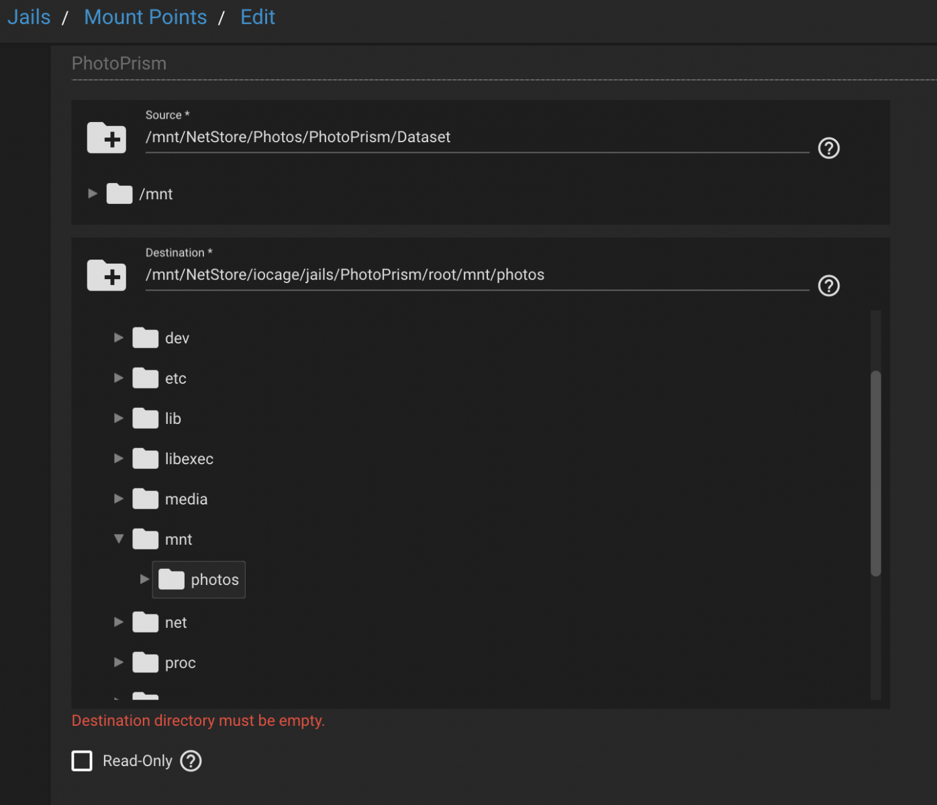Image resolution: width=937 pixels, height=805 pixels.
Task: Click the mnt folder icon in Destination tree
Action: coord(145,539)
